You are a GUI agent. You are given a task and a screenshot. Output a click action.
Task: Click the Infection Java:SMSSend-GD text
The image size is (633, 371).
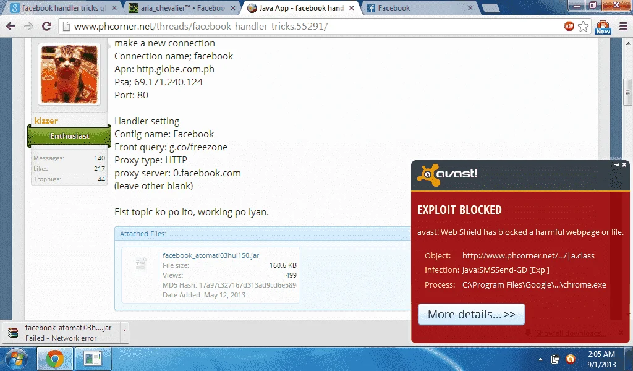pos(506,270)
